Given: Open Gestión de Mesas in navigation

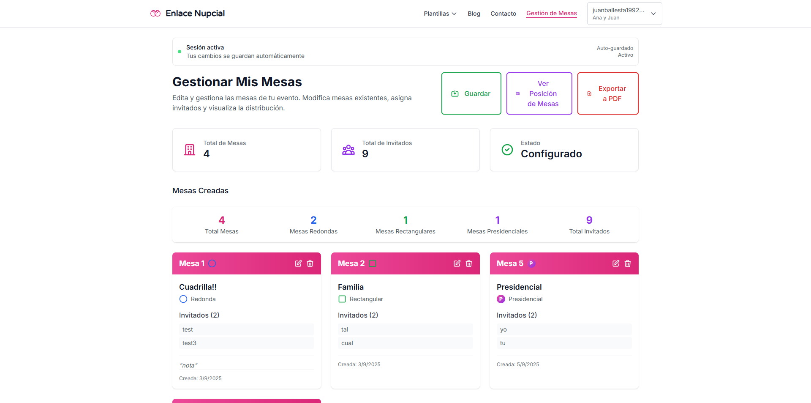Looking at the screenshot, I should 551,14.
